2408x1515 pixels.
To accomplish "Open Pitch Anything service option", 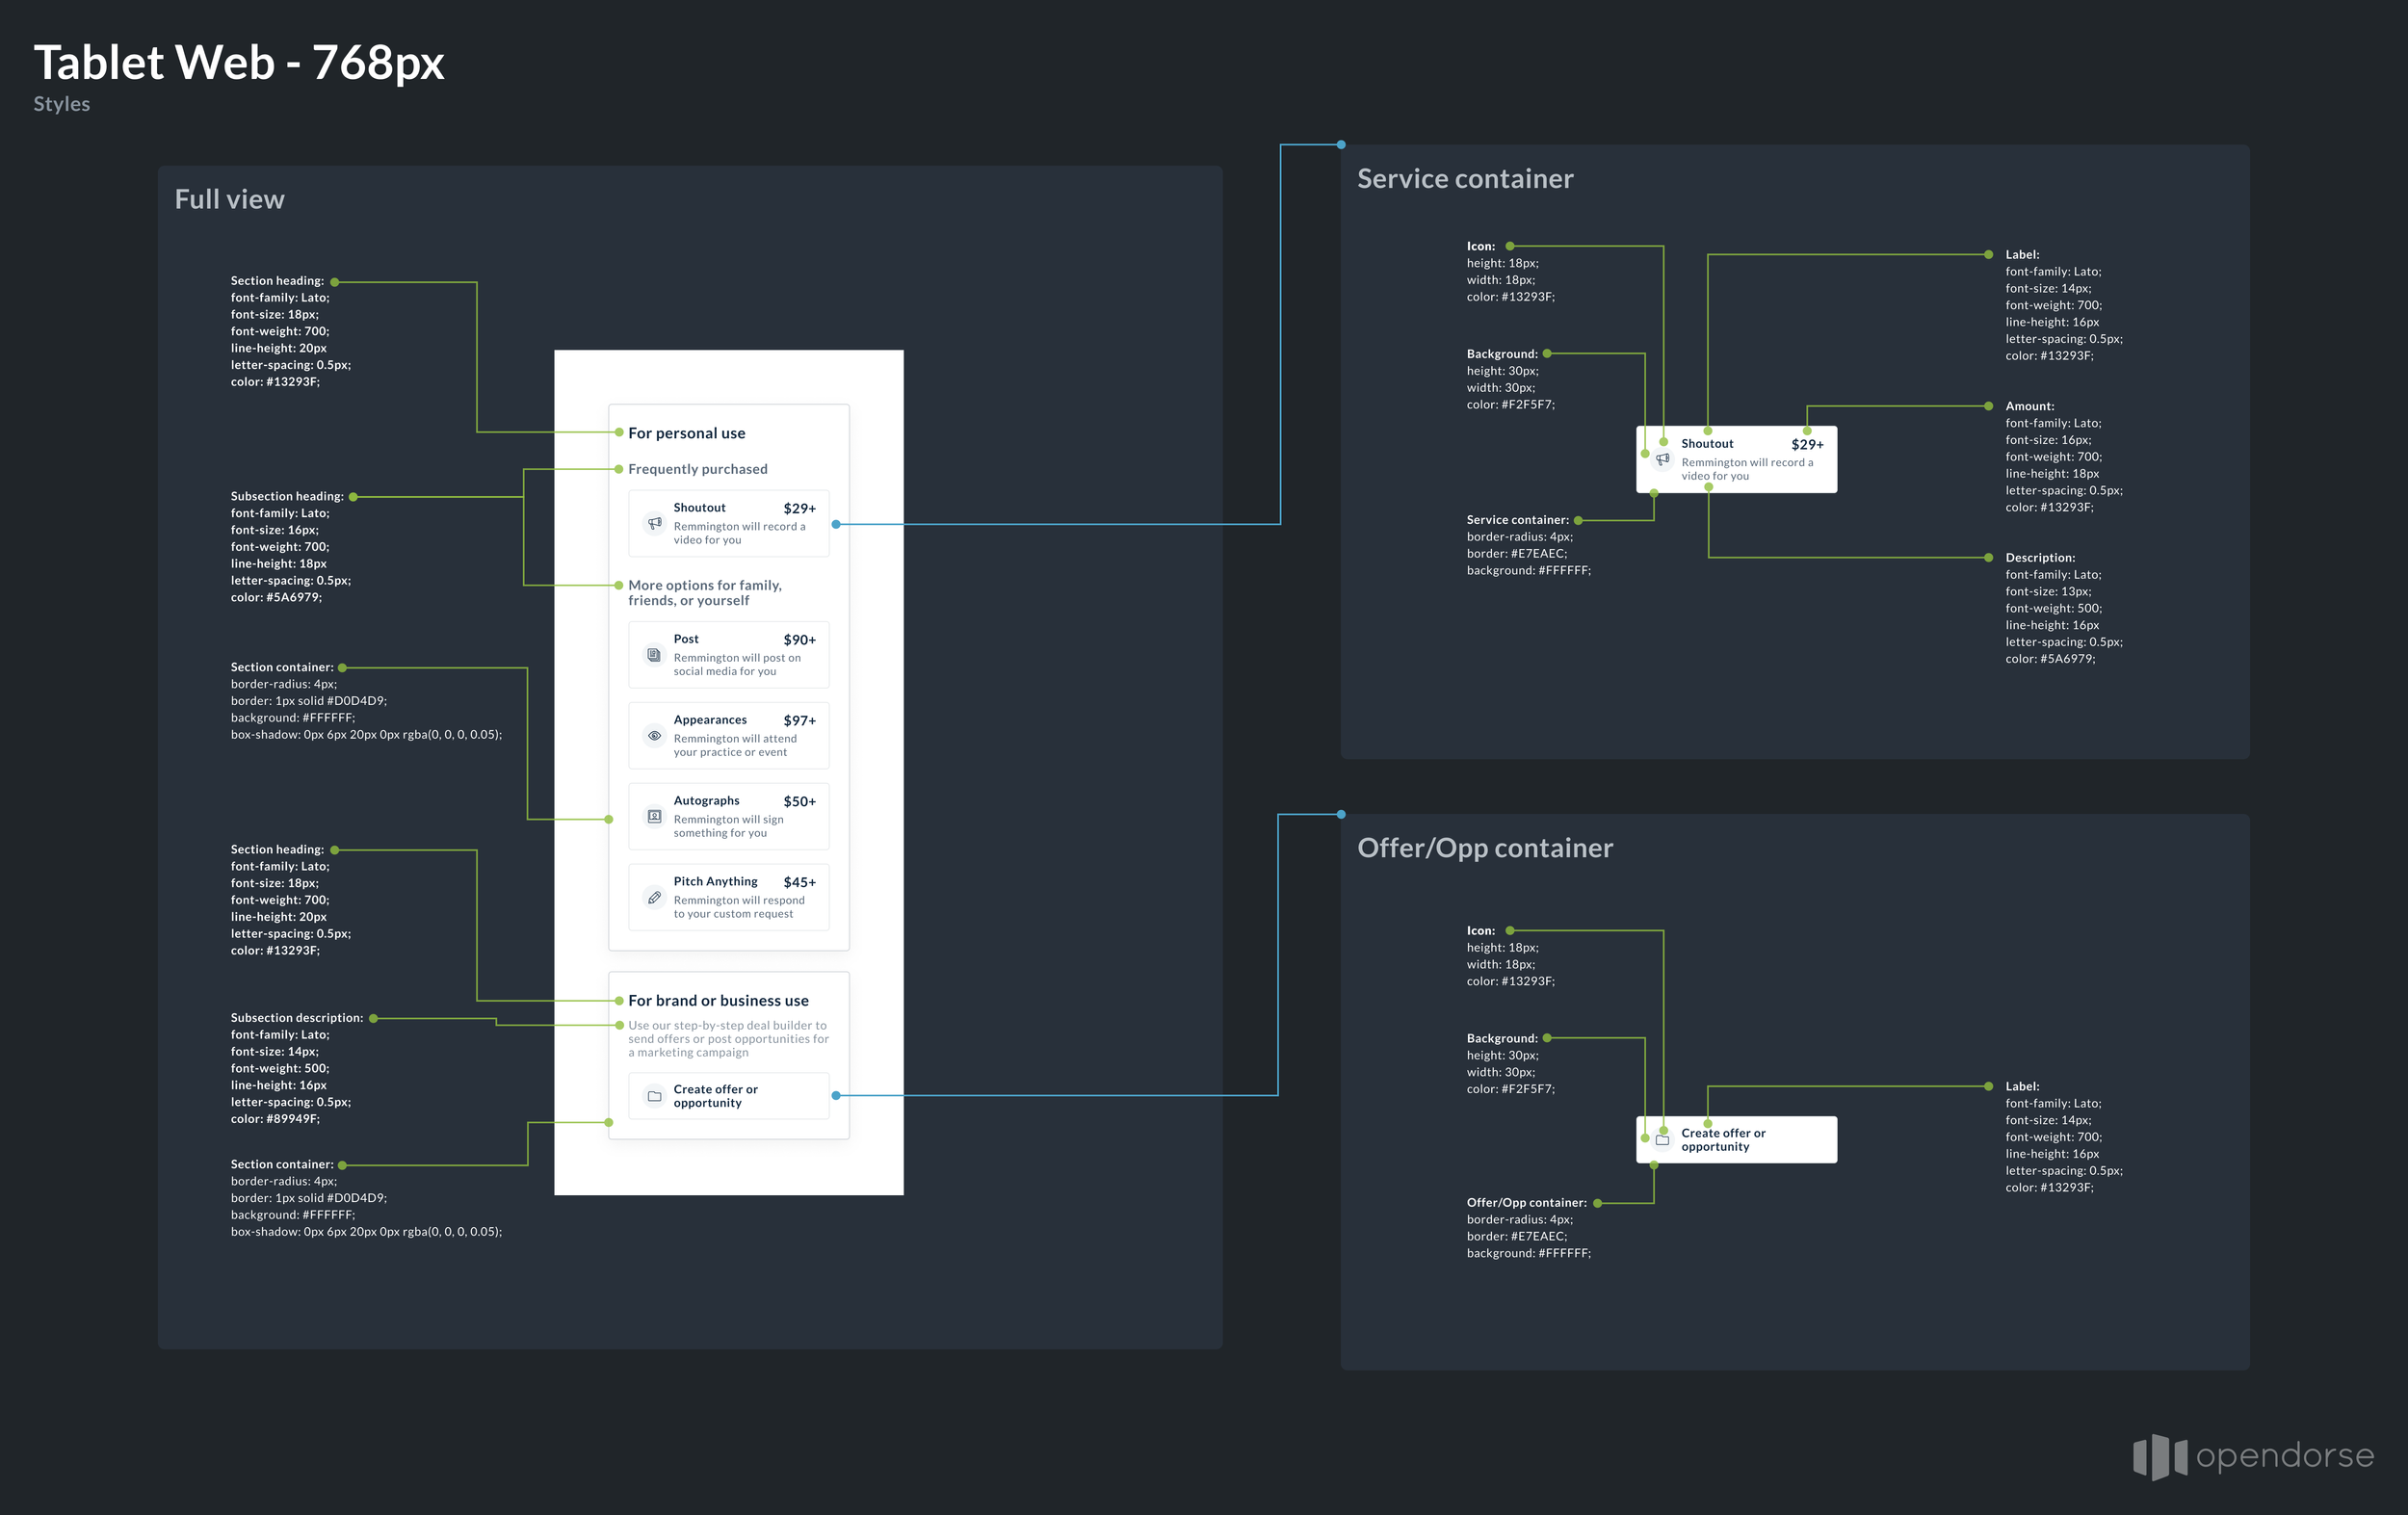I will [715, 882].
